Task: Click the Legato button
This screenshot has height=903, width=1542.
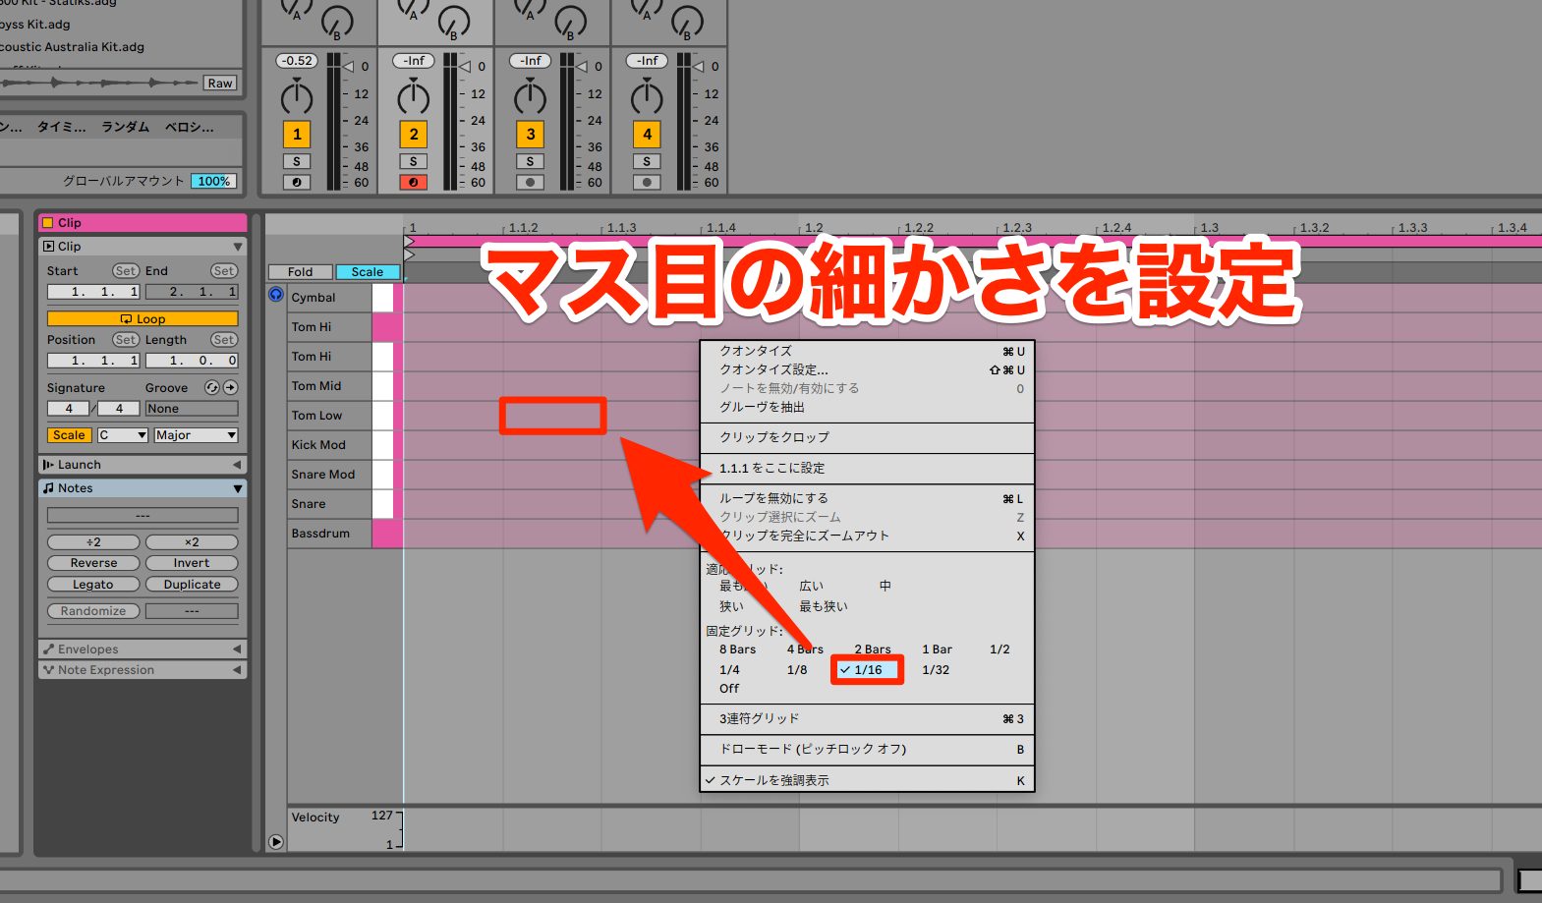Action: point(93,585)
